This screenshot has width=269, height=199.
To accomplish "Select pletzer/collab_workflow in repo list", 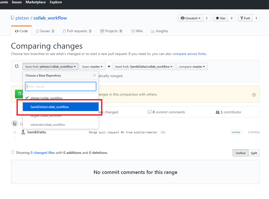I will coord(61,98).
